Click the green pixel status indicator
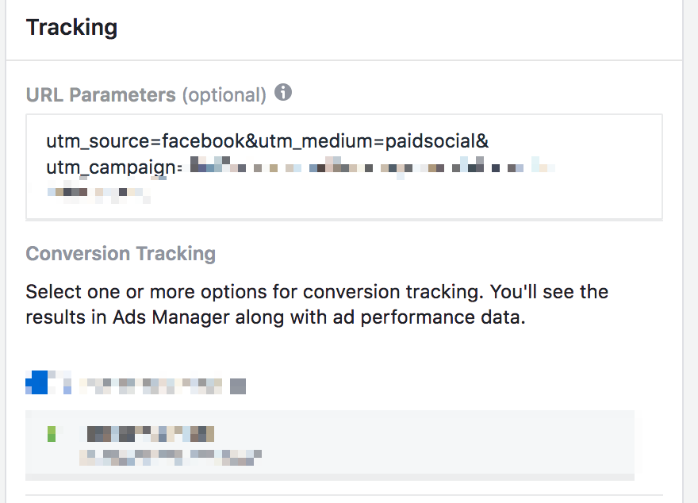This screenshot has width=698, height=503. [52, 433]
